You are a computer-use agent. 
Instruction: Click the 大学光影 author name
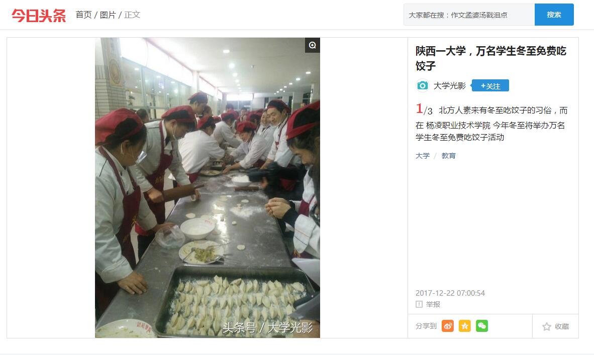tap(450, 85)
